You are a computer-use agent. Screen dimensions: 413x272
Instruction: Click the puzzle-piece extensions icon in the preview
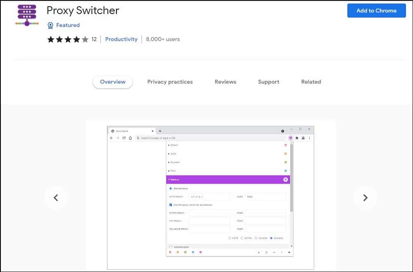pyautogui.click(x=297, y=138)
